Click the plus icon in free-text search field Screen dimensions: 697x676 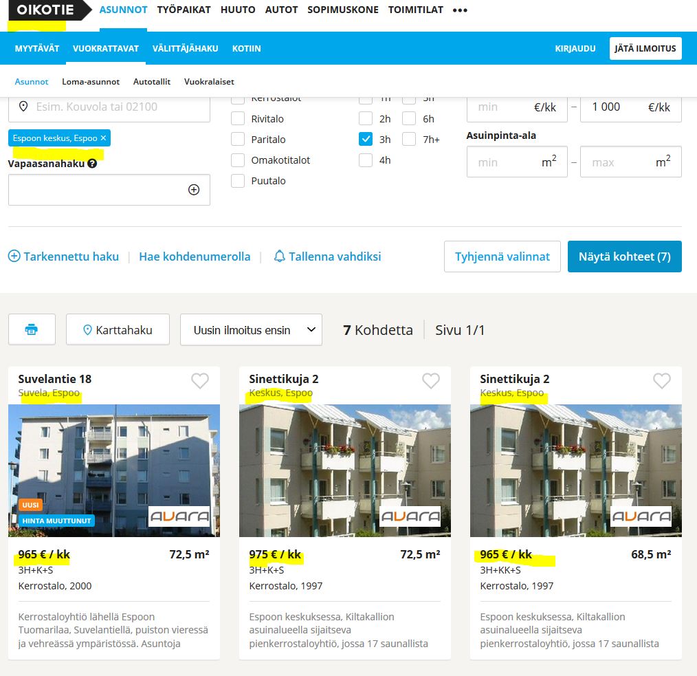click(x=194, y=190)
